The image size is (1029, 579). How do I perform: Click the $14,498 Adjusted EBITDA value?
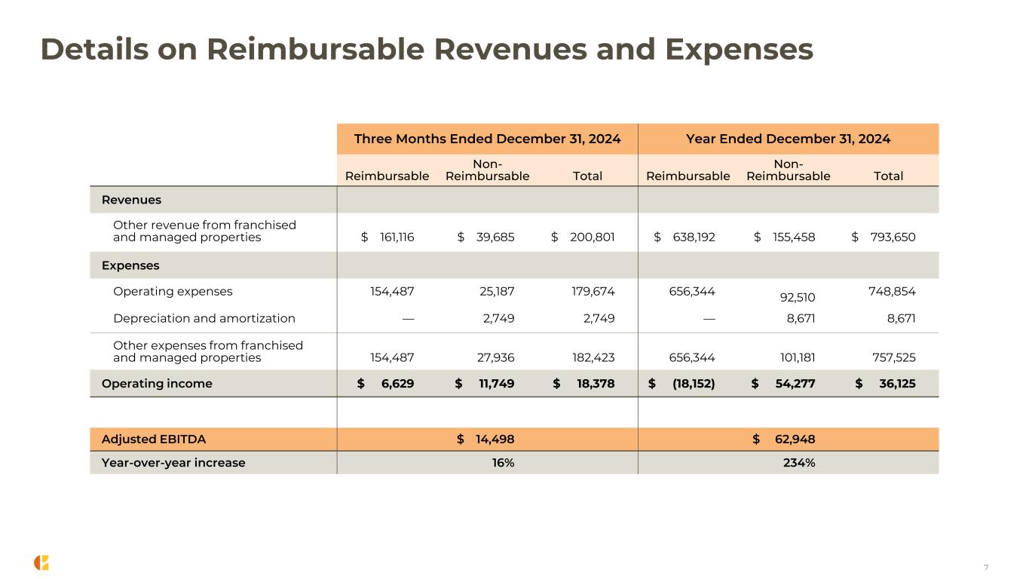tap(486, 439)
